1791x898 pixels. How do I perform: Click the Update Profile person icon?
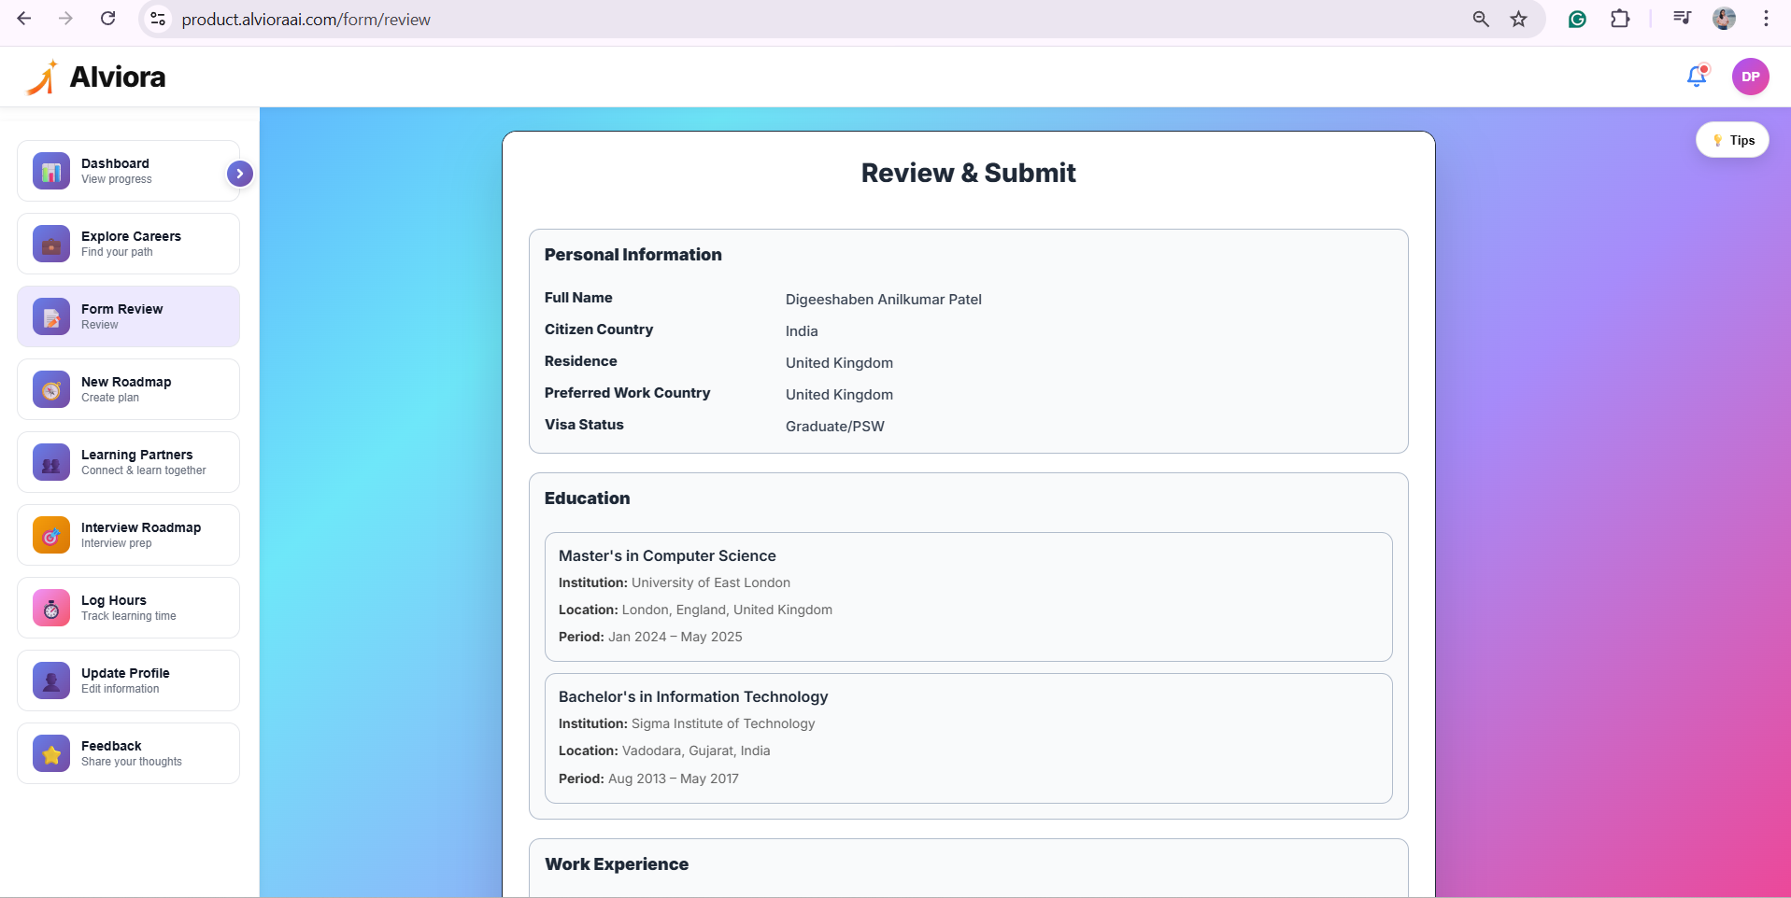[51, 681]
